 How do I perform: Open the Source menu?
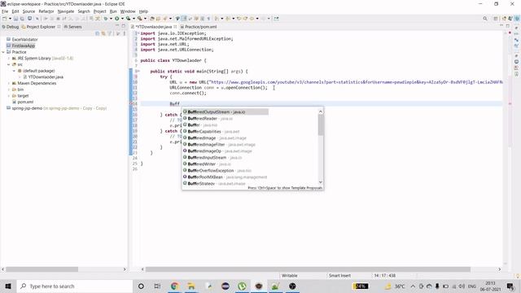coord(28,11)
